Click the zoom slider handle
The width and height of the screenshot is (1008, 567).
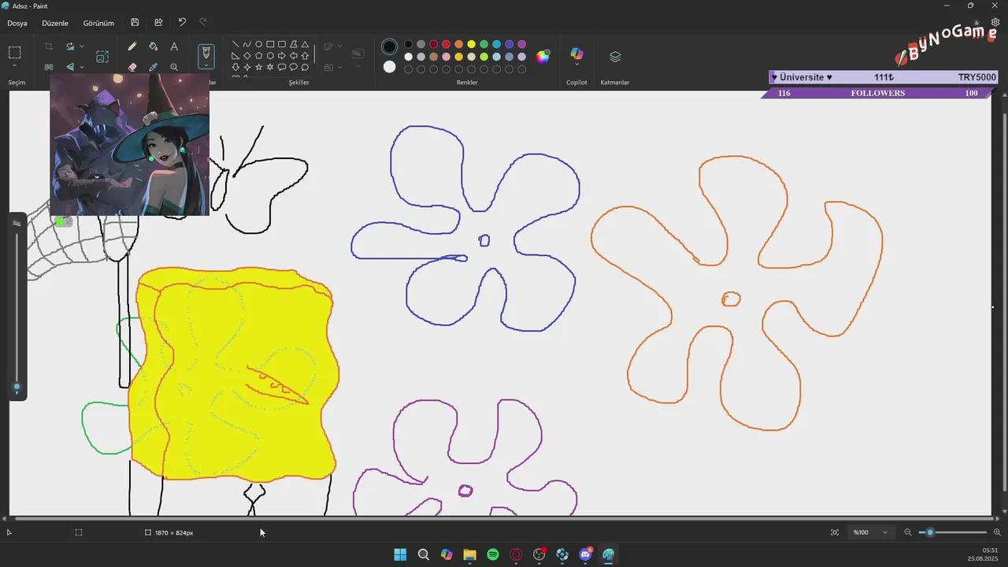coord(930,532)
